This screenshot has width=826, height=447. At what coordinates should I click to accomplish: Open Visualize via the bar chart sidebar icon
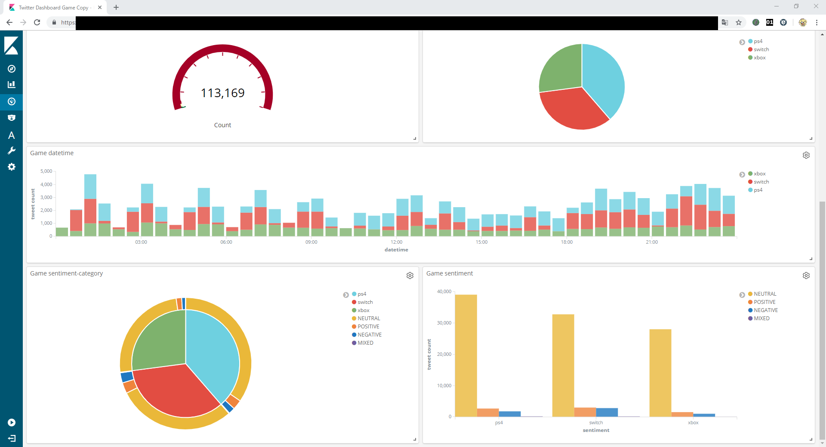12,85
